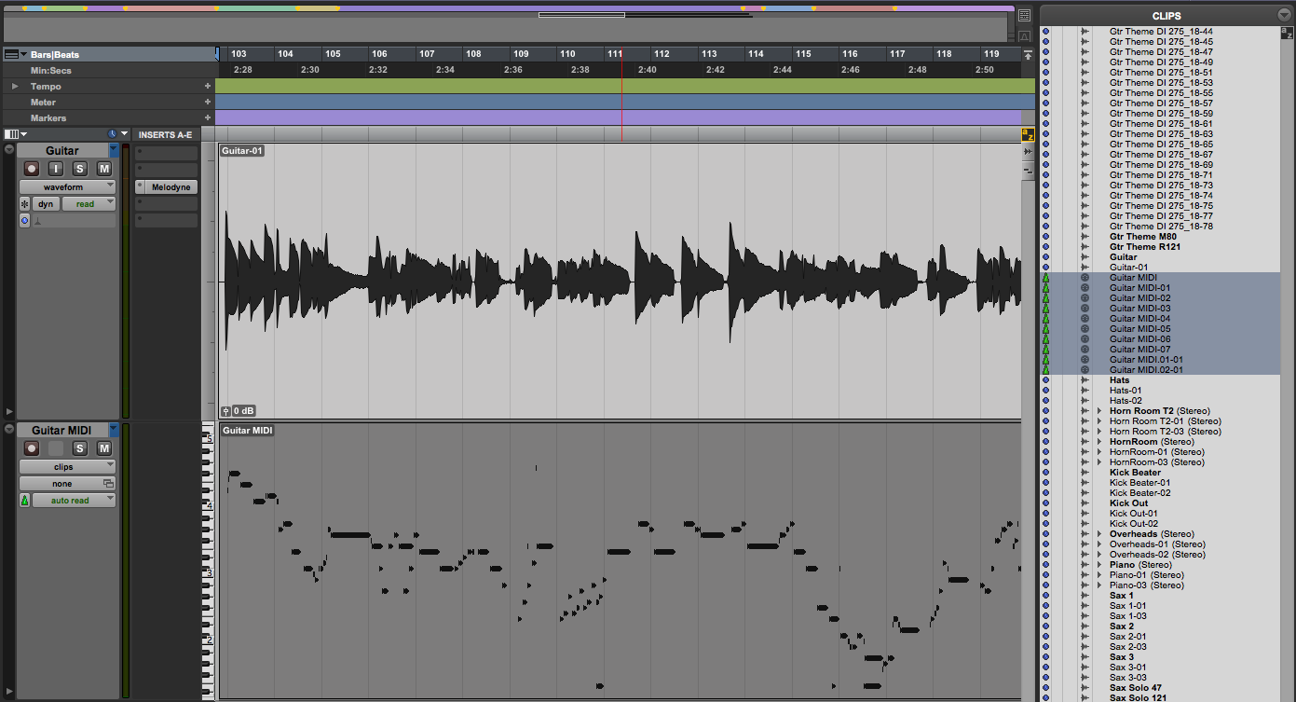This screenshot has width=1296, height=702.
Task: Enable input monitoring on the Guitar track
Action: pyautogui.click(x=56, y=169)
